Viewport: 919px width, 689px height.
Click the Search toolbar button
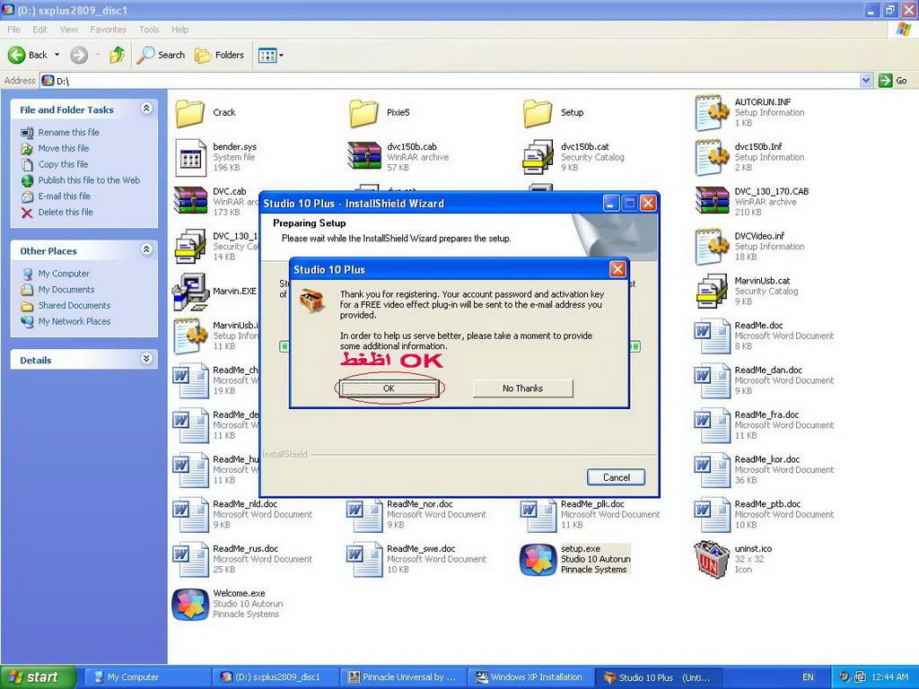click(162, 55)
